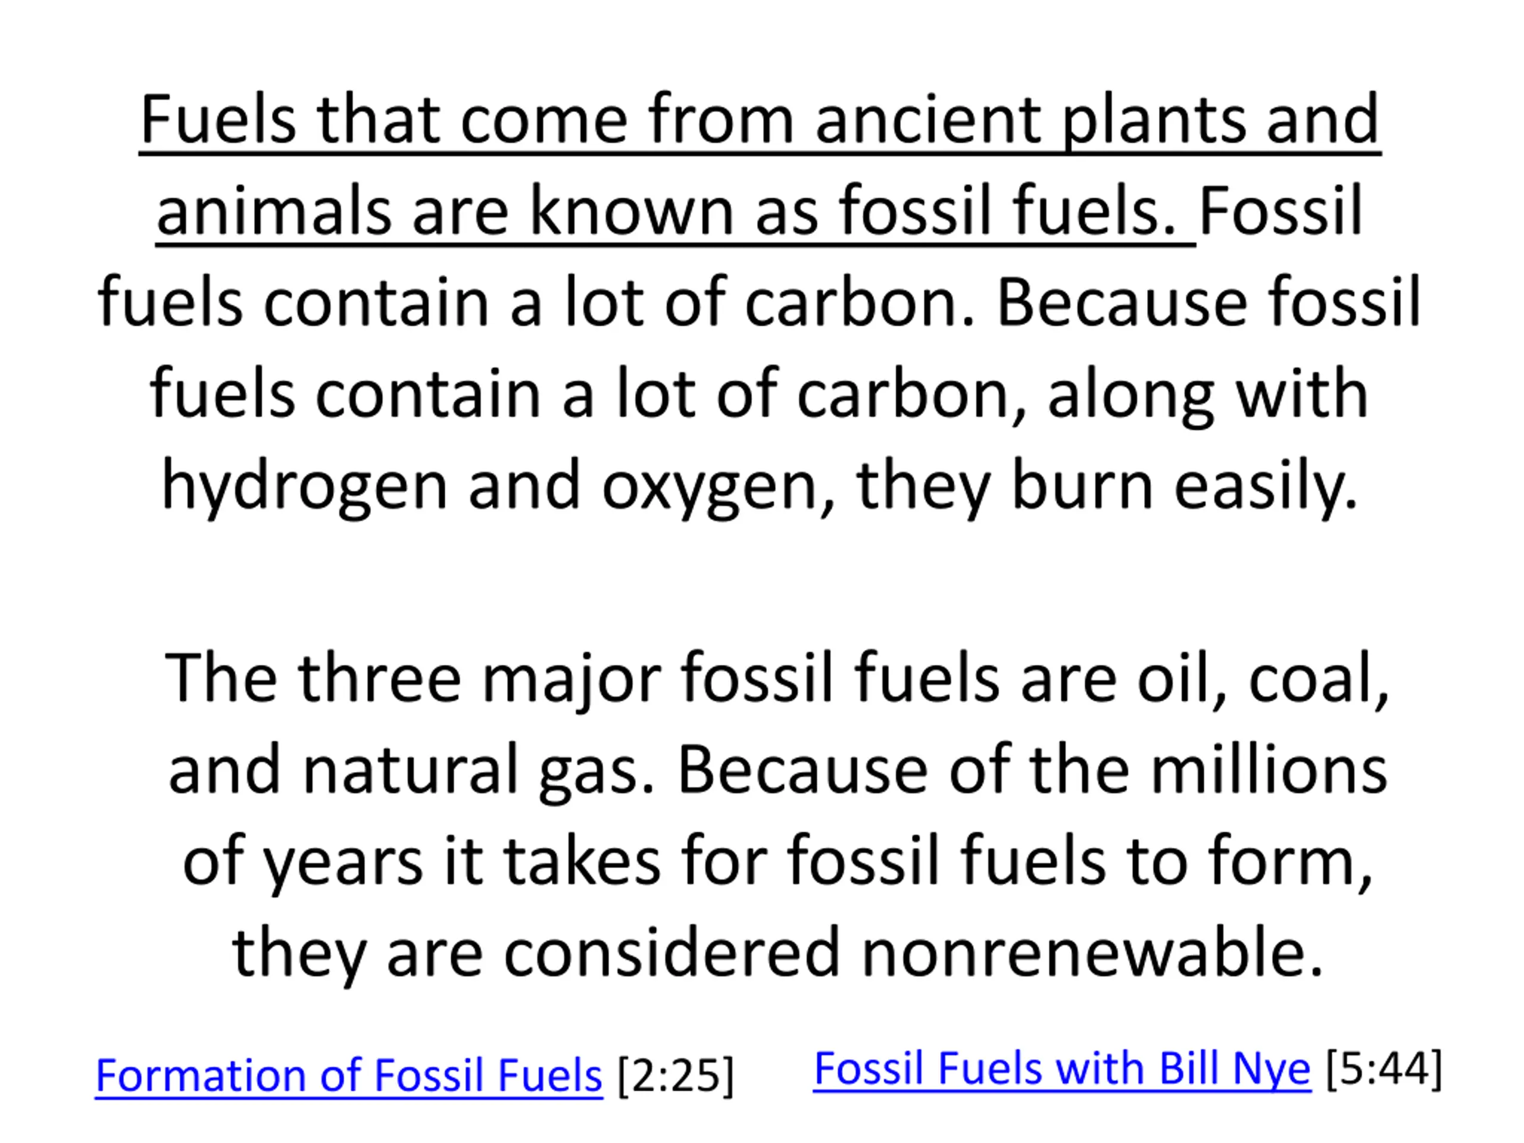The image size is (1524, 1143).
Task: Select the word "nonrenewable" in the last line
Action: (1093, 953)
